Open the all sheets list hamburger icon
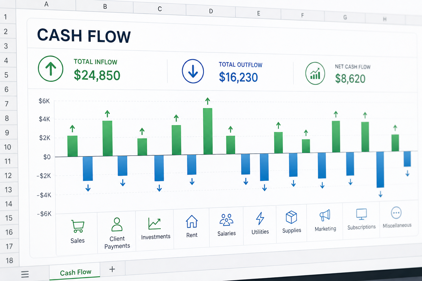 pyautogui.click(x=25, y=274)
